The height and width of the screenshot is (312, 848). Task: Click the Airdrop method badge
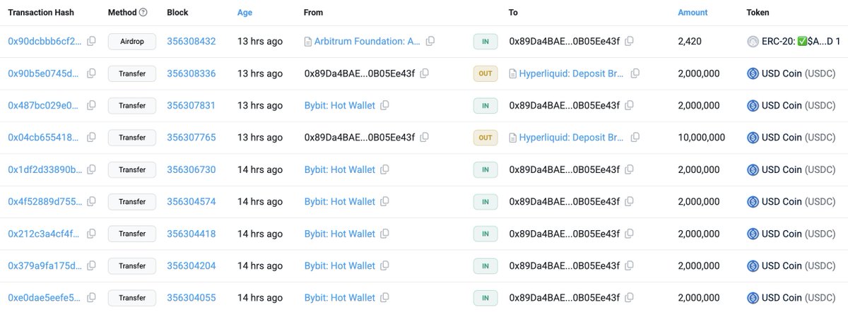(132, 42)
